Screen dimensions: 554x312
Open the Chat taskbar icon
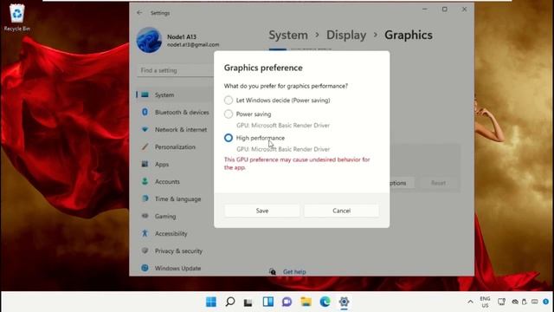[287, 302]
